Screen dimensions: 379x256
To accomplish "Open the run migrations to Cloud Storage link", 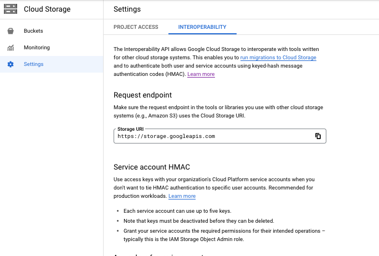I will (x=278, y=58).
